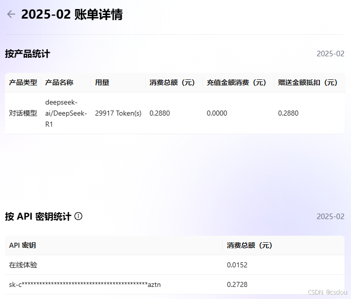Select the 2025-02 账单详情 page title
Image resolution: width=351 pixels, height=299 pixels.
pos(72,15)
